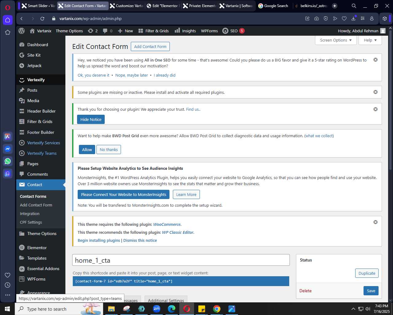Open File Explorer from taskbar

pos(111,309)
